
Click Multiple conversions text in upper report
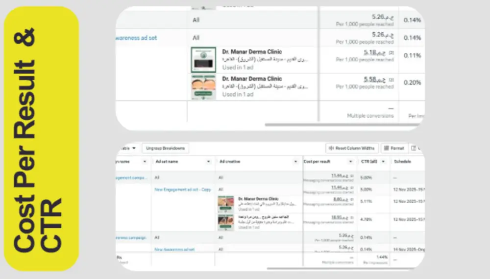click(x=370, y=116)
